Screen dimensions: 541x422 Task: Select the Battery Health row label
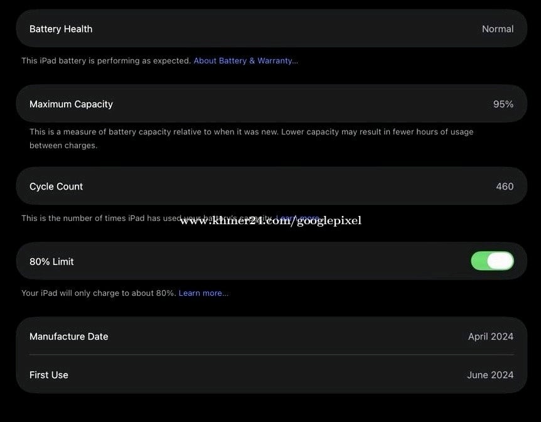[61, 29]
